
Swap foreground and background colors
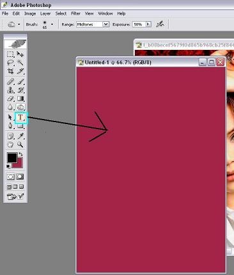(20, 154)
